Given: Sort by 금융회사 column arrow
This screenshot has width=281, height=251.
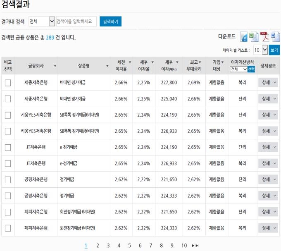Looking at the screenshot, I should [55, 66].
